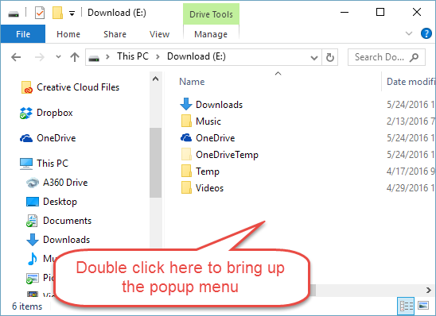Click the drive icon in title bar
Screen dimensions: 436x316
pyautogui.click(x=14, y=13)
